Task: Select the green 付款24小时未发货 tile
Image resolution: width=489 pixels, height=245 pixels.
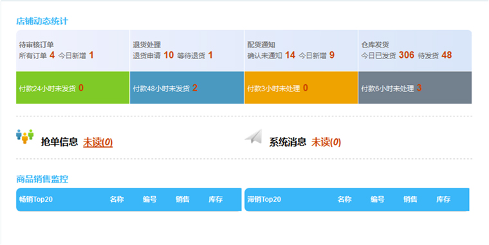Action: click(73, 87)
